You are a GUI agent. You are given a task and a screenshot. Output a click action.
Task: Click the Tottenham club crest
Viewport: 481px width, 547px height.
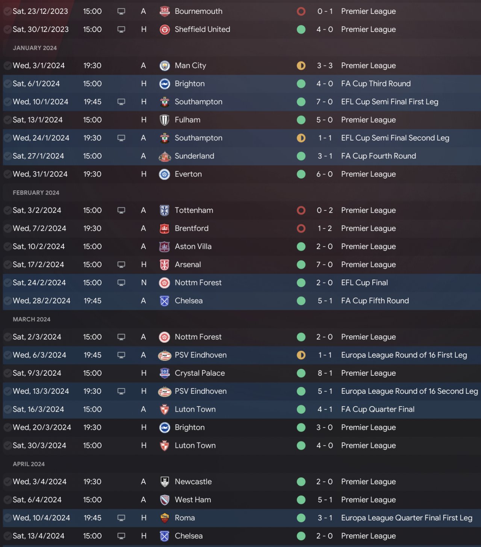tap(165, 210)
